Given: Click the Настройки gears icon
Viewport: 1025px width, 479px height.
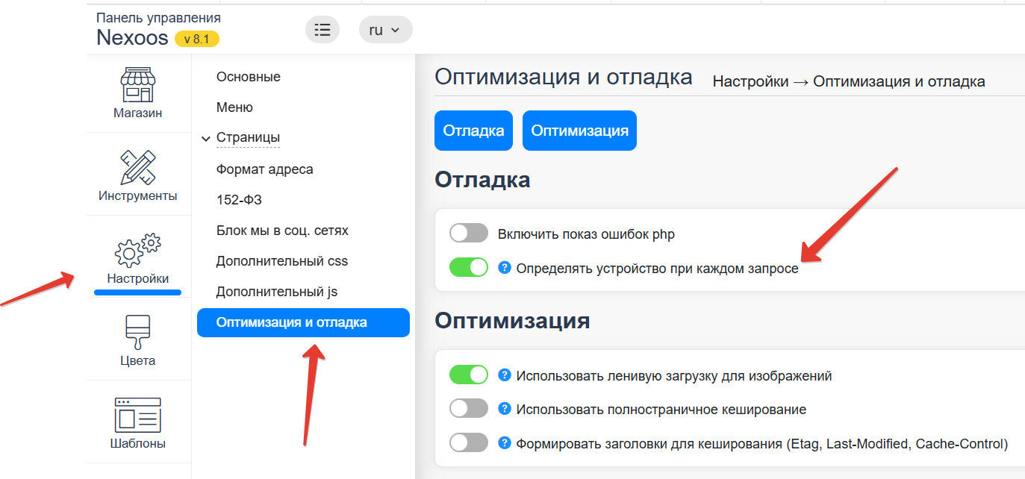Looking at the screenshot, I should coord(137,250).
